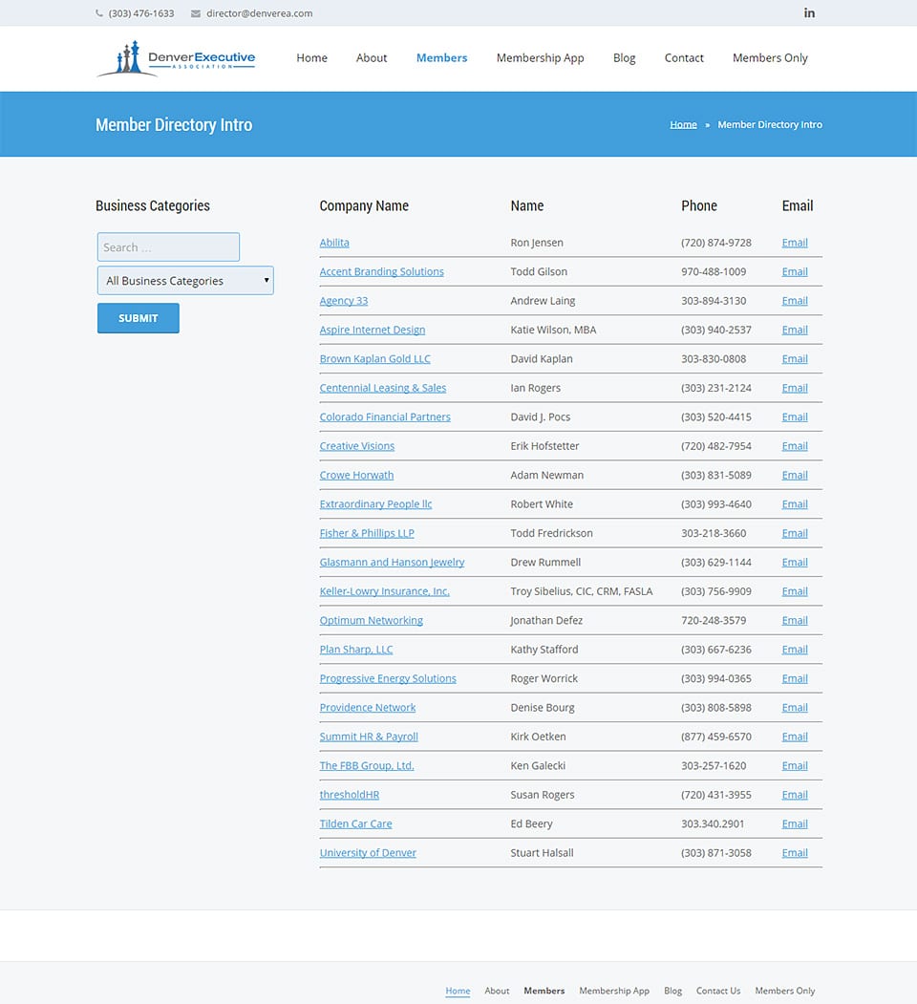917x1004 pixels.
Task: Click Email link for Stuart Halsall
Action: click(x=795, y=853)
